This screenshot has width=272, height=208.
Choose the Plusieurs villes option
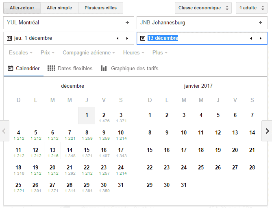[100, 8]
